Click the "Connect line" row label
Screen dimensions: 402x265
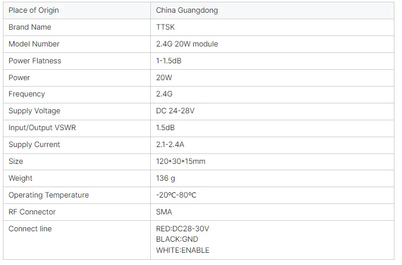point(30,229)
